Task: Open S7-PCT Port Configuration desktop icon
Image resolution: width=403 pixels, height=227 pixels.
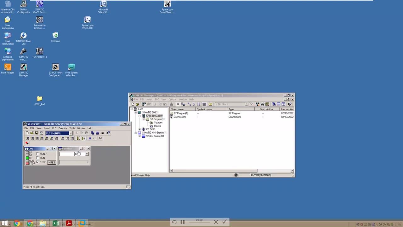Action: point(55,70)
